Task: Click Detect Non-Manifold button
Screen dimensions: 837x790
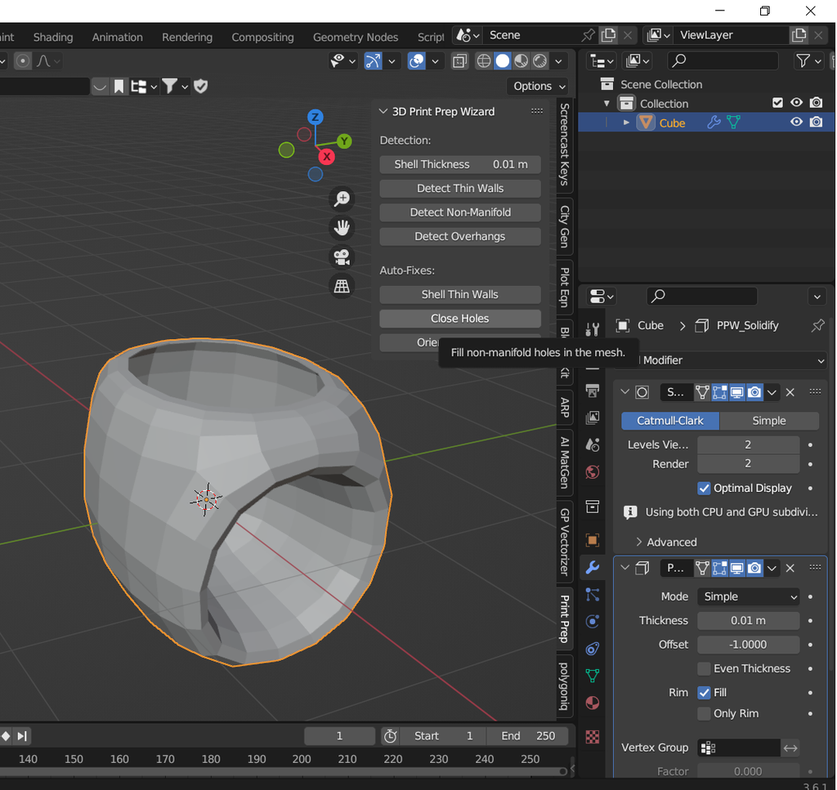Action: [x=460, y=212]
